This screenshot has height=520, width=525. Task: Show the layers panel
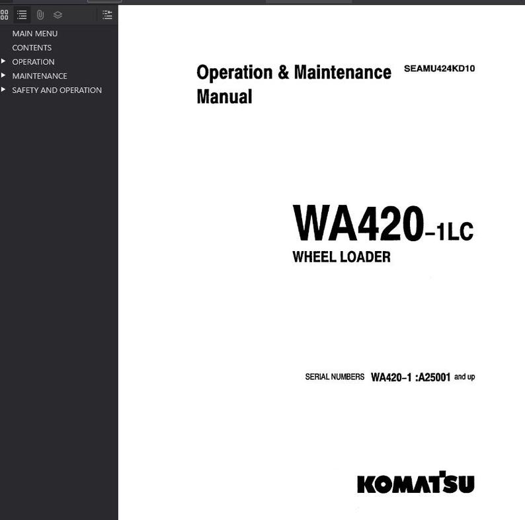[x=58, y=15]
